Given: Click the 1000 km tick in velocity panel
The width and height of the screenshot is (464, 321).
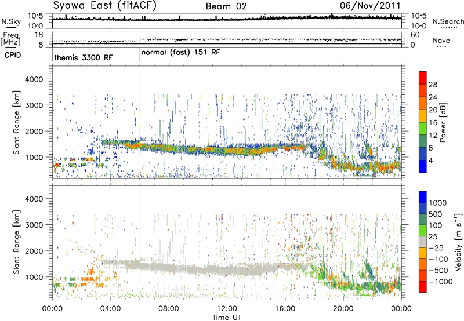Looking at the screenshot, I should click(x=34, y=277).
